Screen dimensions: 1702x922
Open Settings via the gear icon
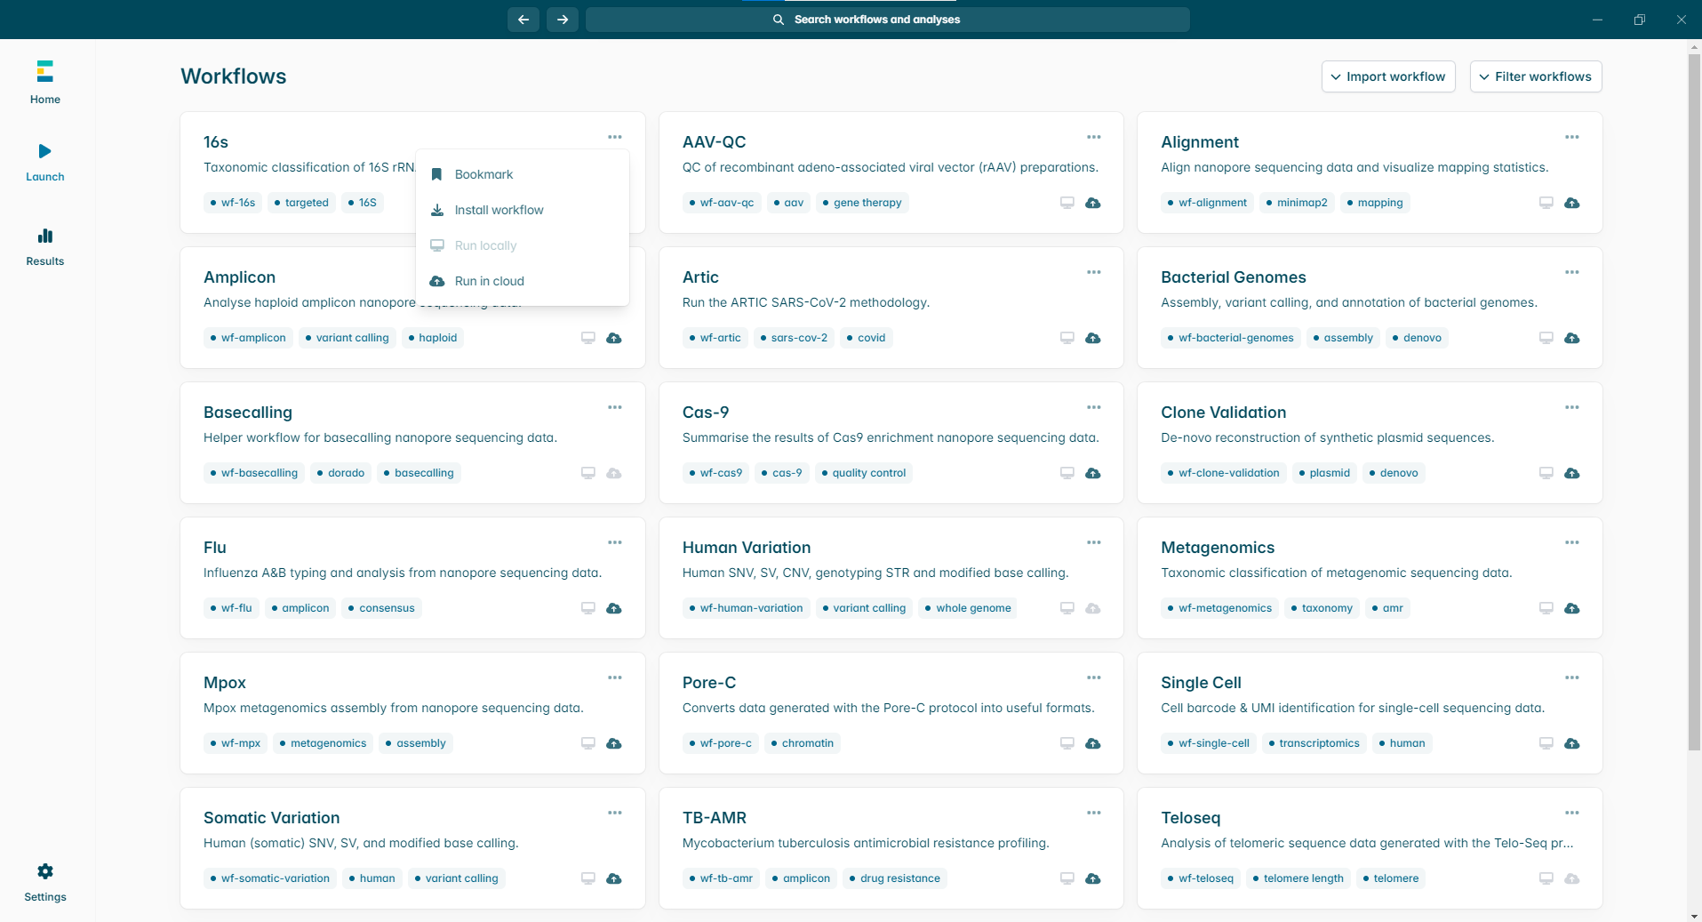coord(44,881)
